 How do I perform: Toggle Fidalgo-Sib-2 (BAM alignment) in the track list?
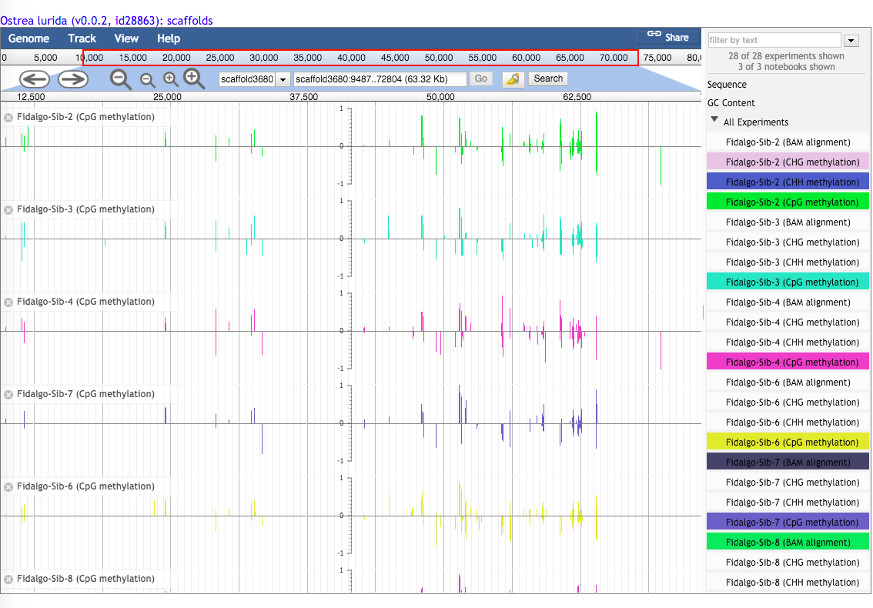click(x=788, y=142)
